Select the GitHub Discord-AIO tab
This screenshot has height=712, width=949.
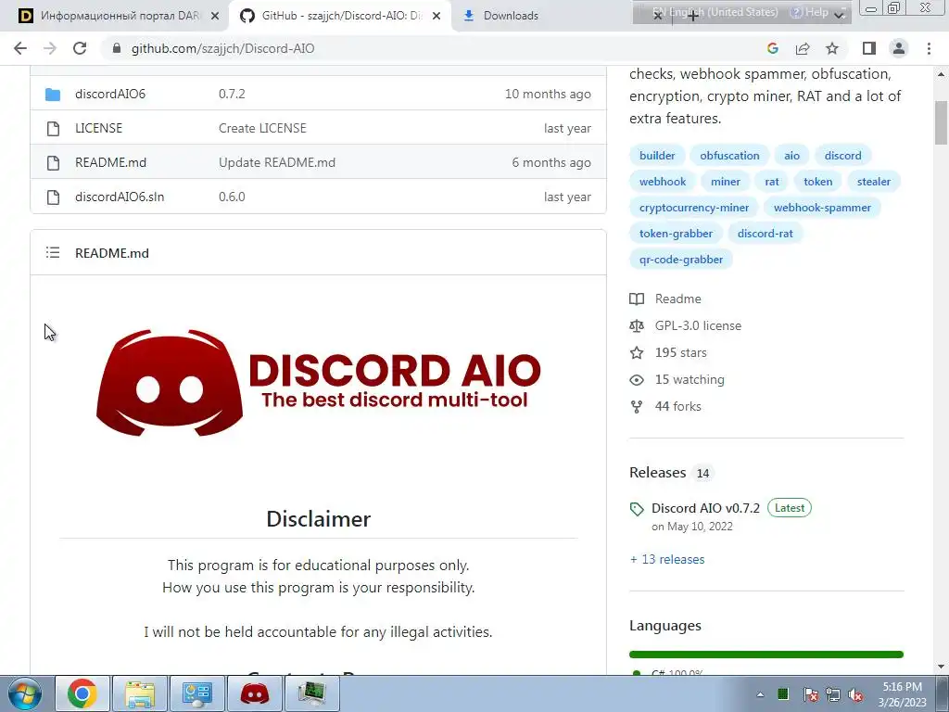click(x=341, y=16)
